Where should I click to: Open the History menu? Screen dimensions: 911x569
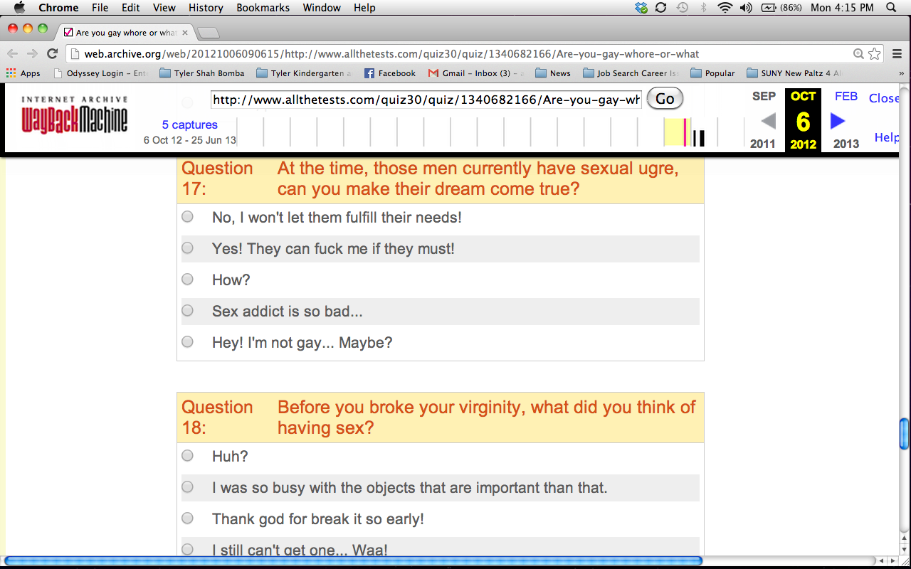coord(206,8)
